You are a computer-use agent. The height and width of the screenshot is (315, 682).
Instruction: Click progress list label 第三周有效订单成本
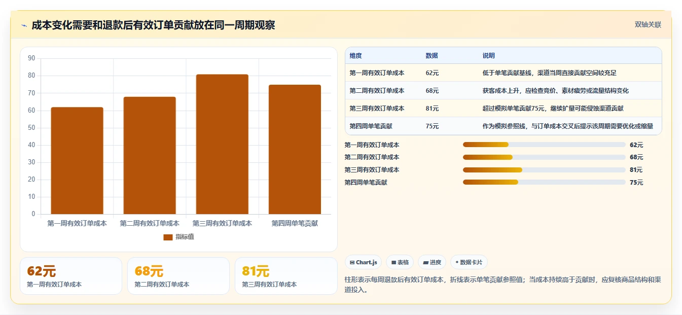coord(372,170)
